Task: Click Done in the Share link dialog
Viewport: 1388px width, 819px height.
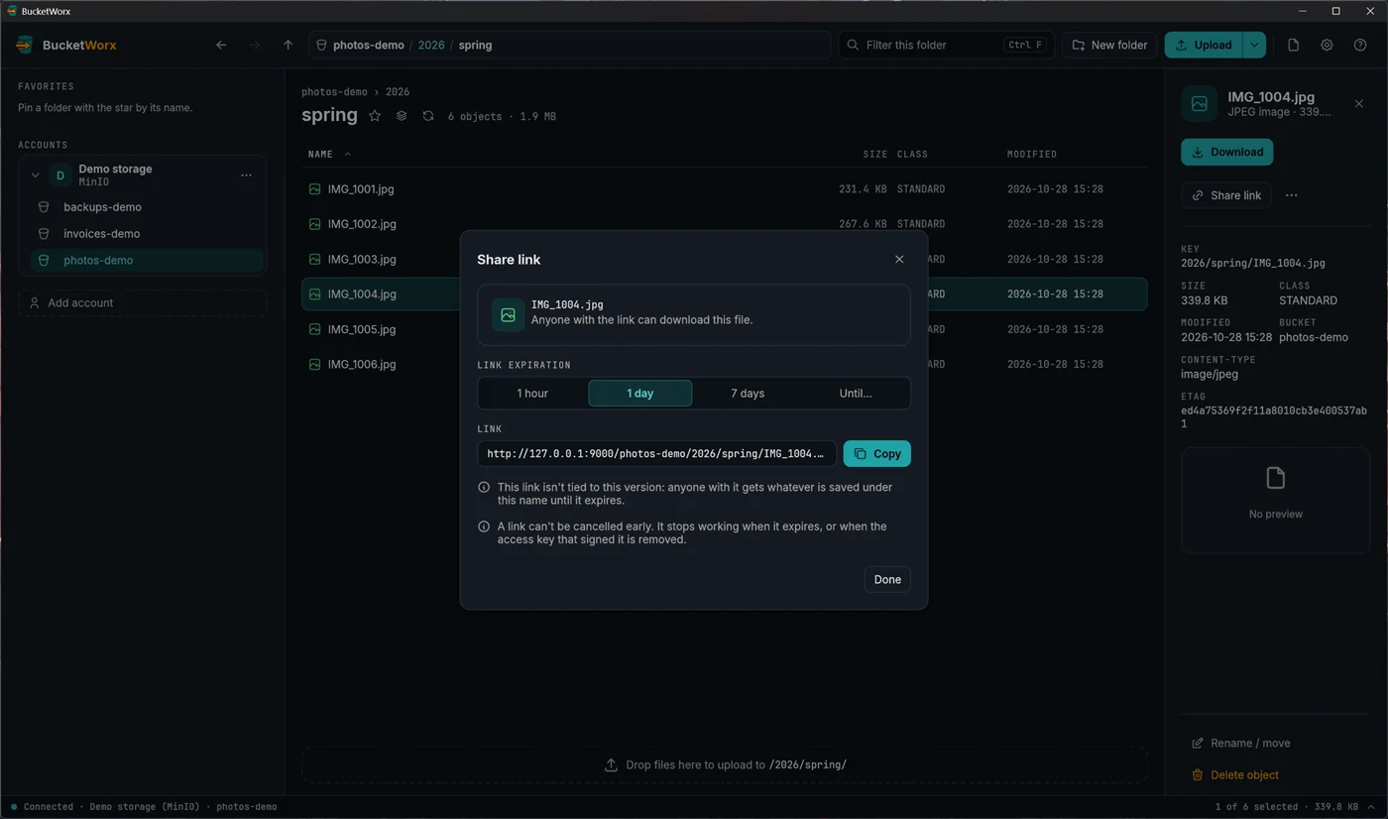Action: 887,580
